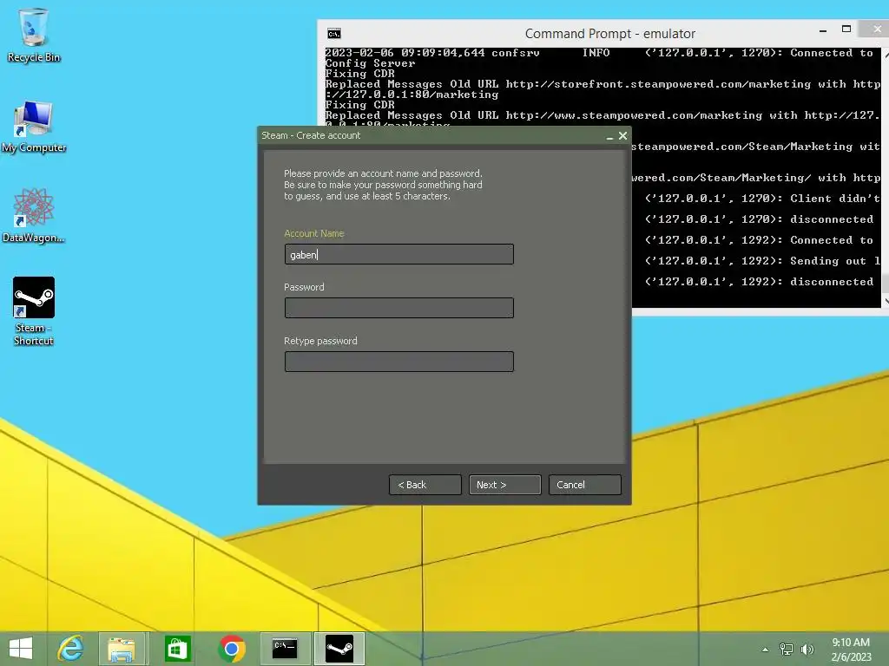Cancel the Steam account creation
The width and height of the screenshot is (889, 666).
[585, 485]
